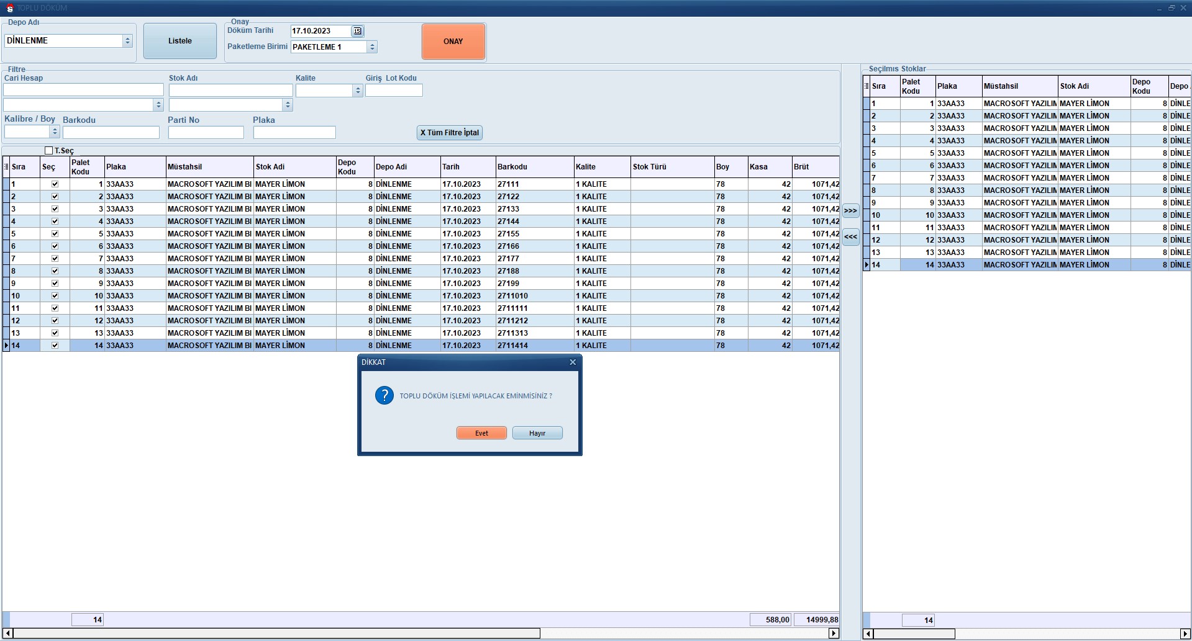This screenshot has width=1192, height=641.
Task: Click the <<< remove-from-selected arrow button
Action: click(850, 237)
